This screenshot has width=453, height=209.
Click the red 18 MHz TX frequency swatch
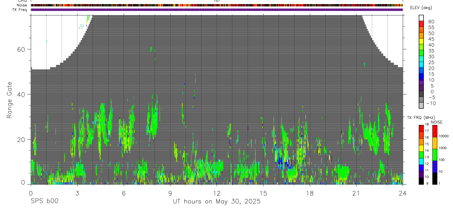coord(421,128)
